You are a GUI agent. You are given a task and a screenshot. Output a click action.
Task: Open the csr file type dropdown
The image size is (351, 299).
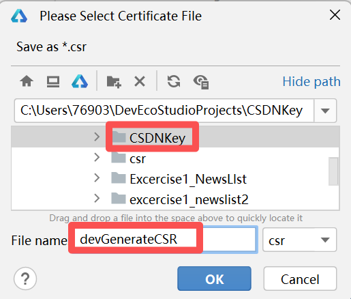[x=299, y=240]
